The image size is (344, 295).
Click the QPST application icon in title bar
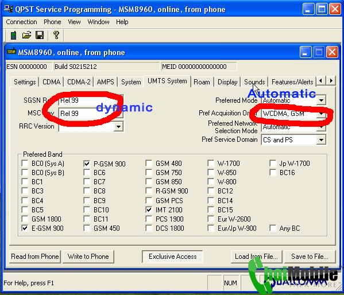(9, 9)
